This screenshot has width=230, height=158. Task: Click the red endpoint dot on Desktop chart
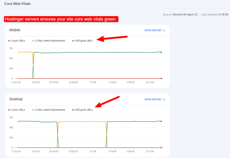pyautogui.click(x=161, y=148)
